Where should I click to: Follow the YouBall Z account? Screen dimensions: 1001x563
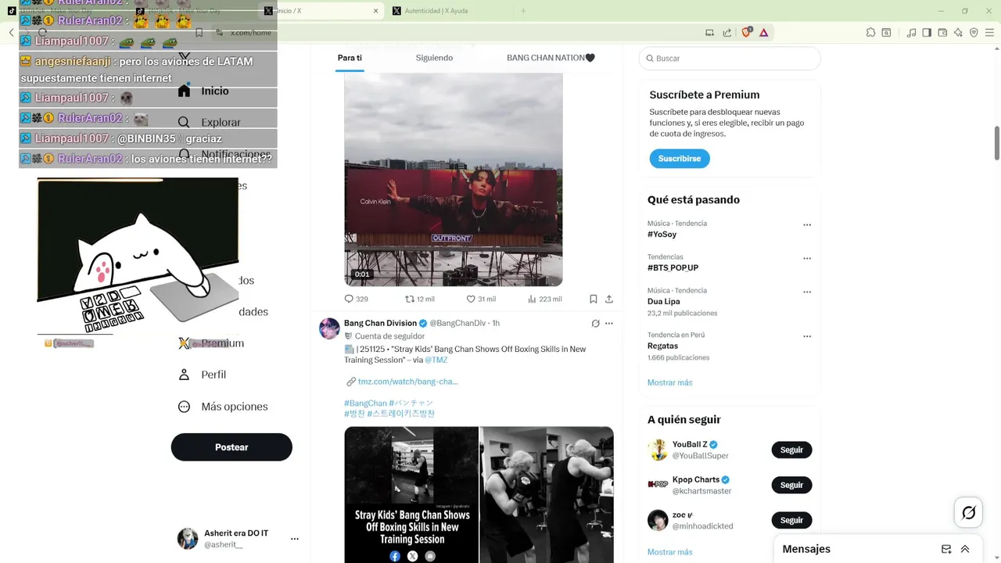pos(791,450)
